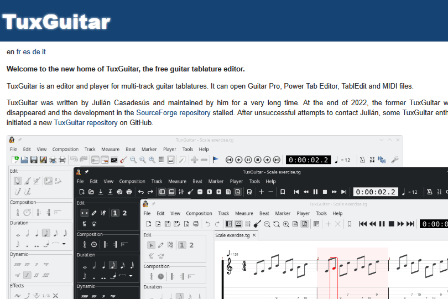Click the undo arrow in the dark window toolbar
The image size is (448, 299).
[x=140, y=192]
